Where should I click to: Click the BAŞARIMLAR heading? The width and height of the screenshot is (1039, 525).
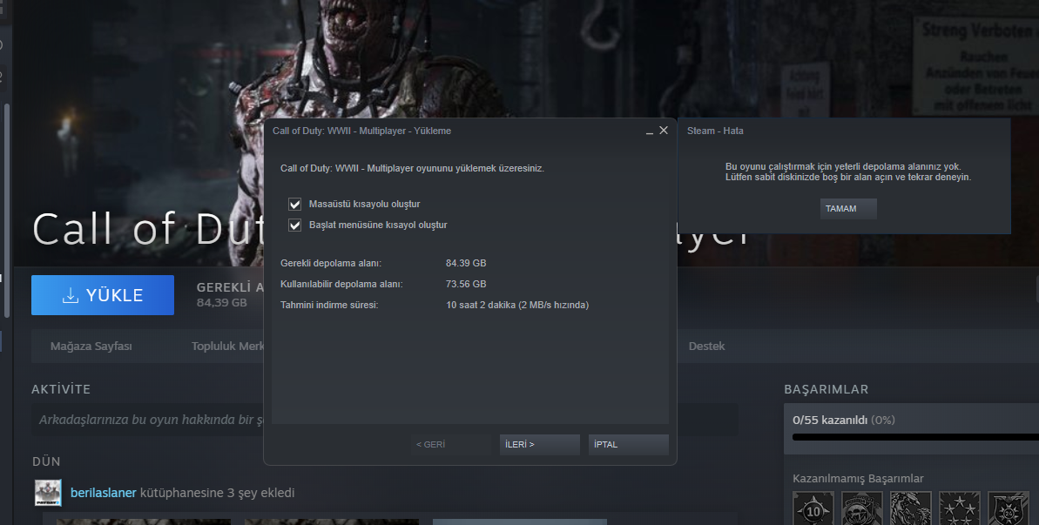[826, 389]
